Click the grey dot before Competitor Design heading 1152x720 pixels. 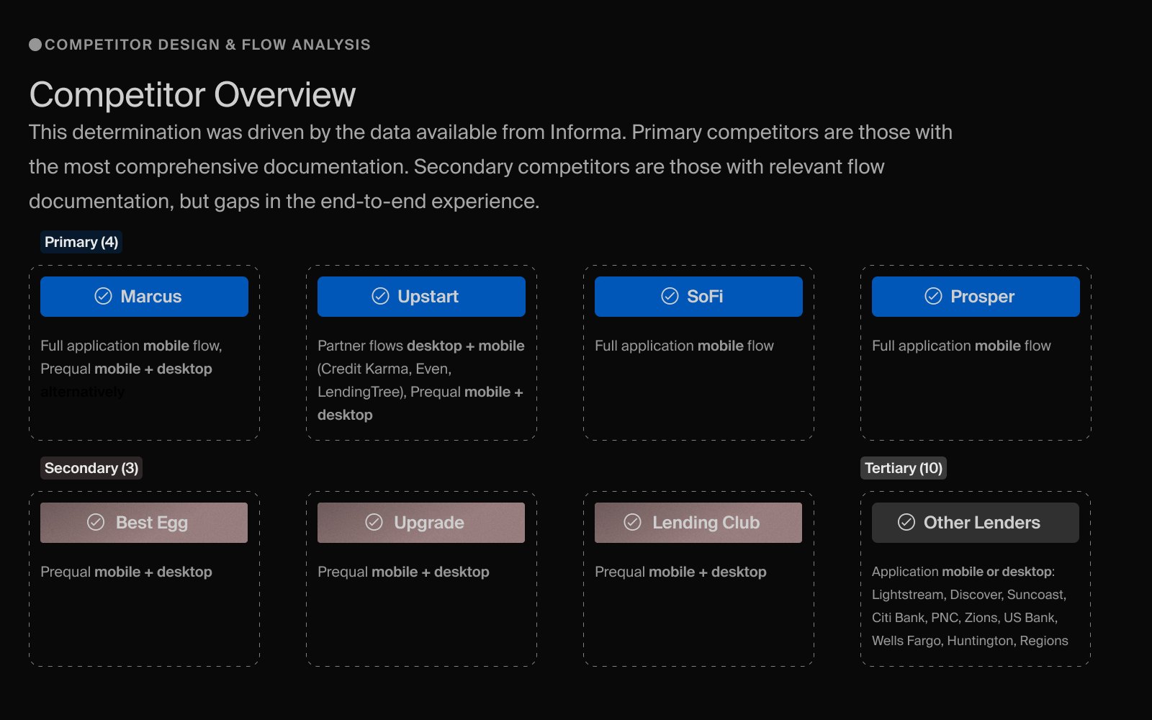[x=35, y=45]
